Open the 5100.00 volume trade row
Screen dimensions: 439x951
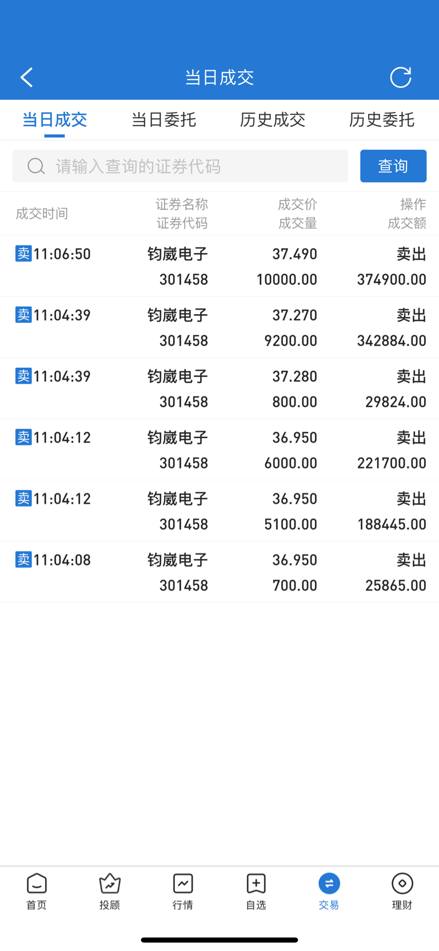219,511
